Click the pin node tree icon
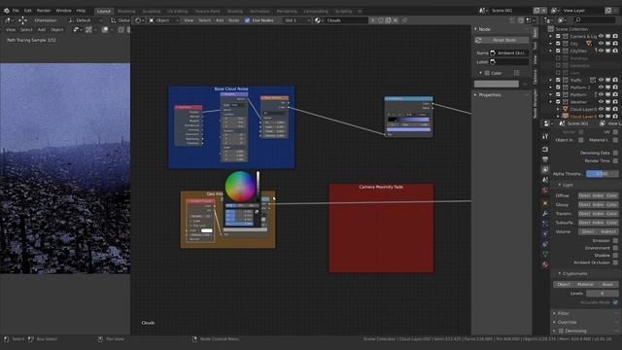622x350 pixels. pos(404,20)
